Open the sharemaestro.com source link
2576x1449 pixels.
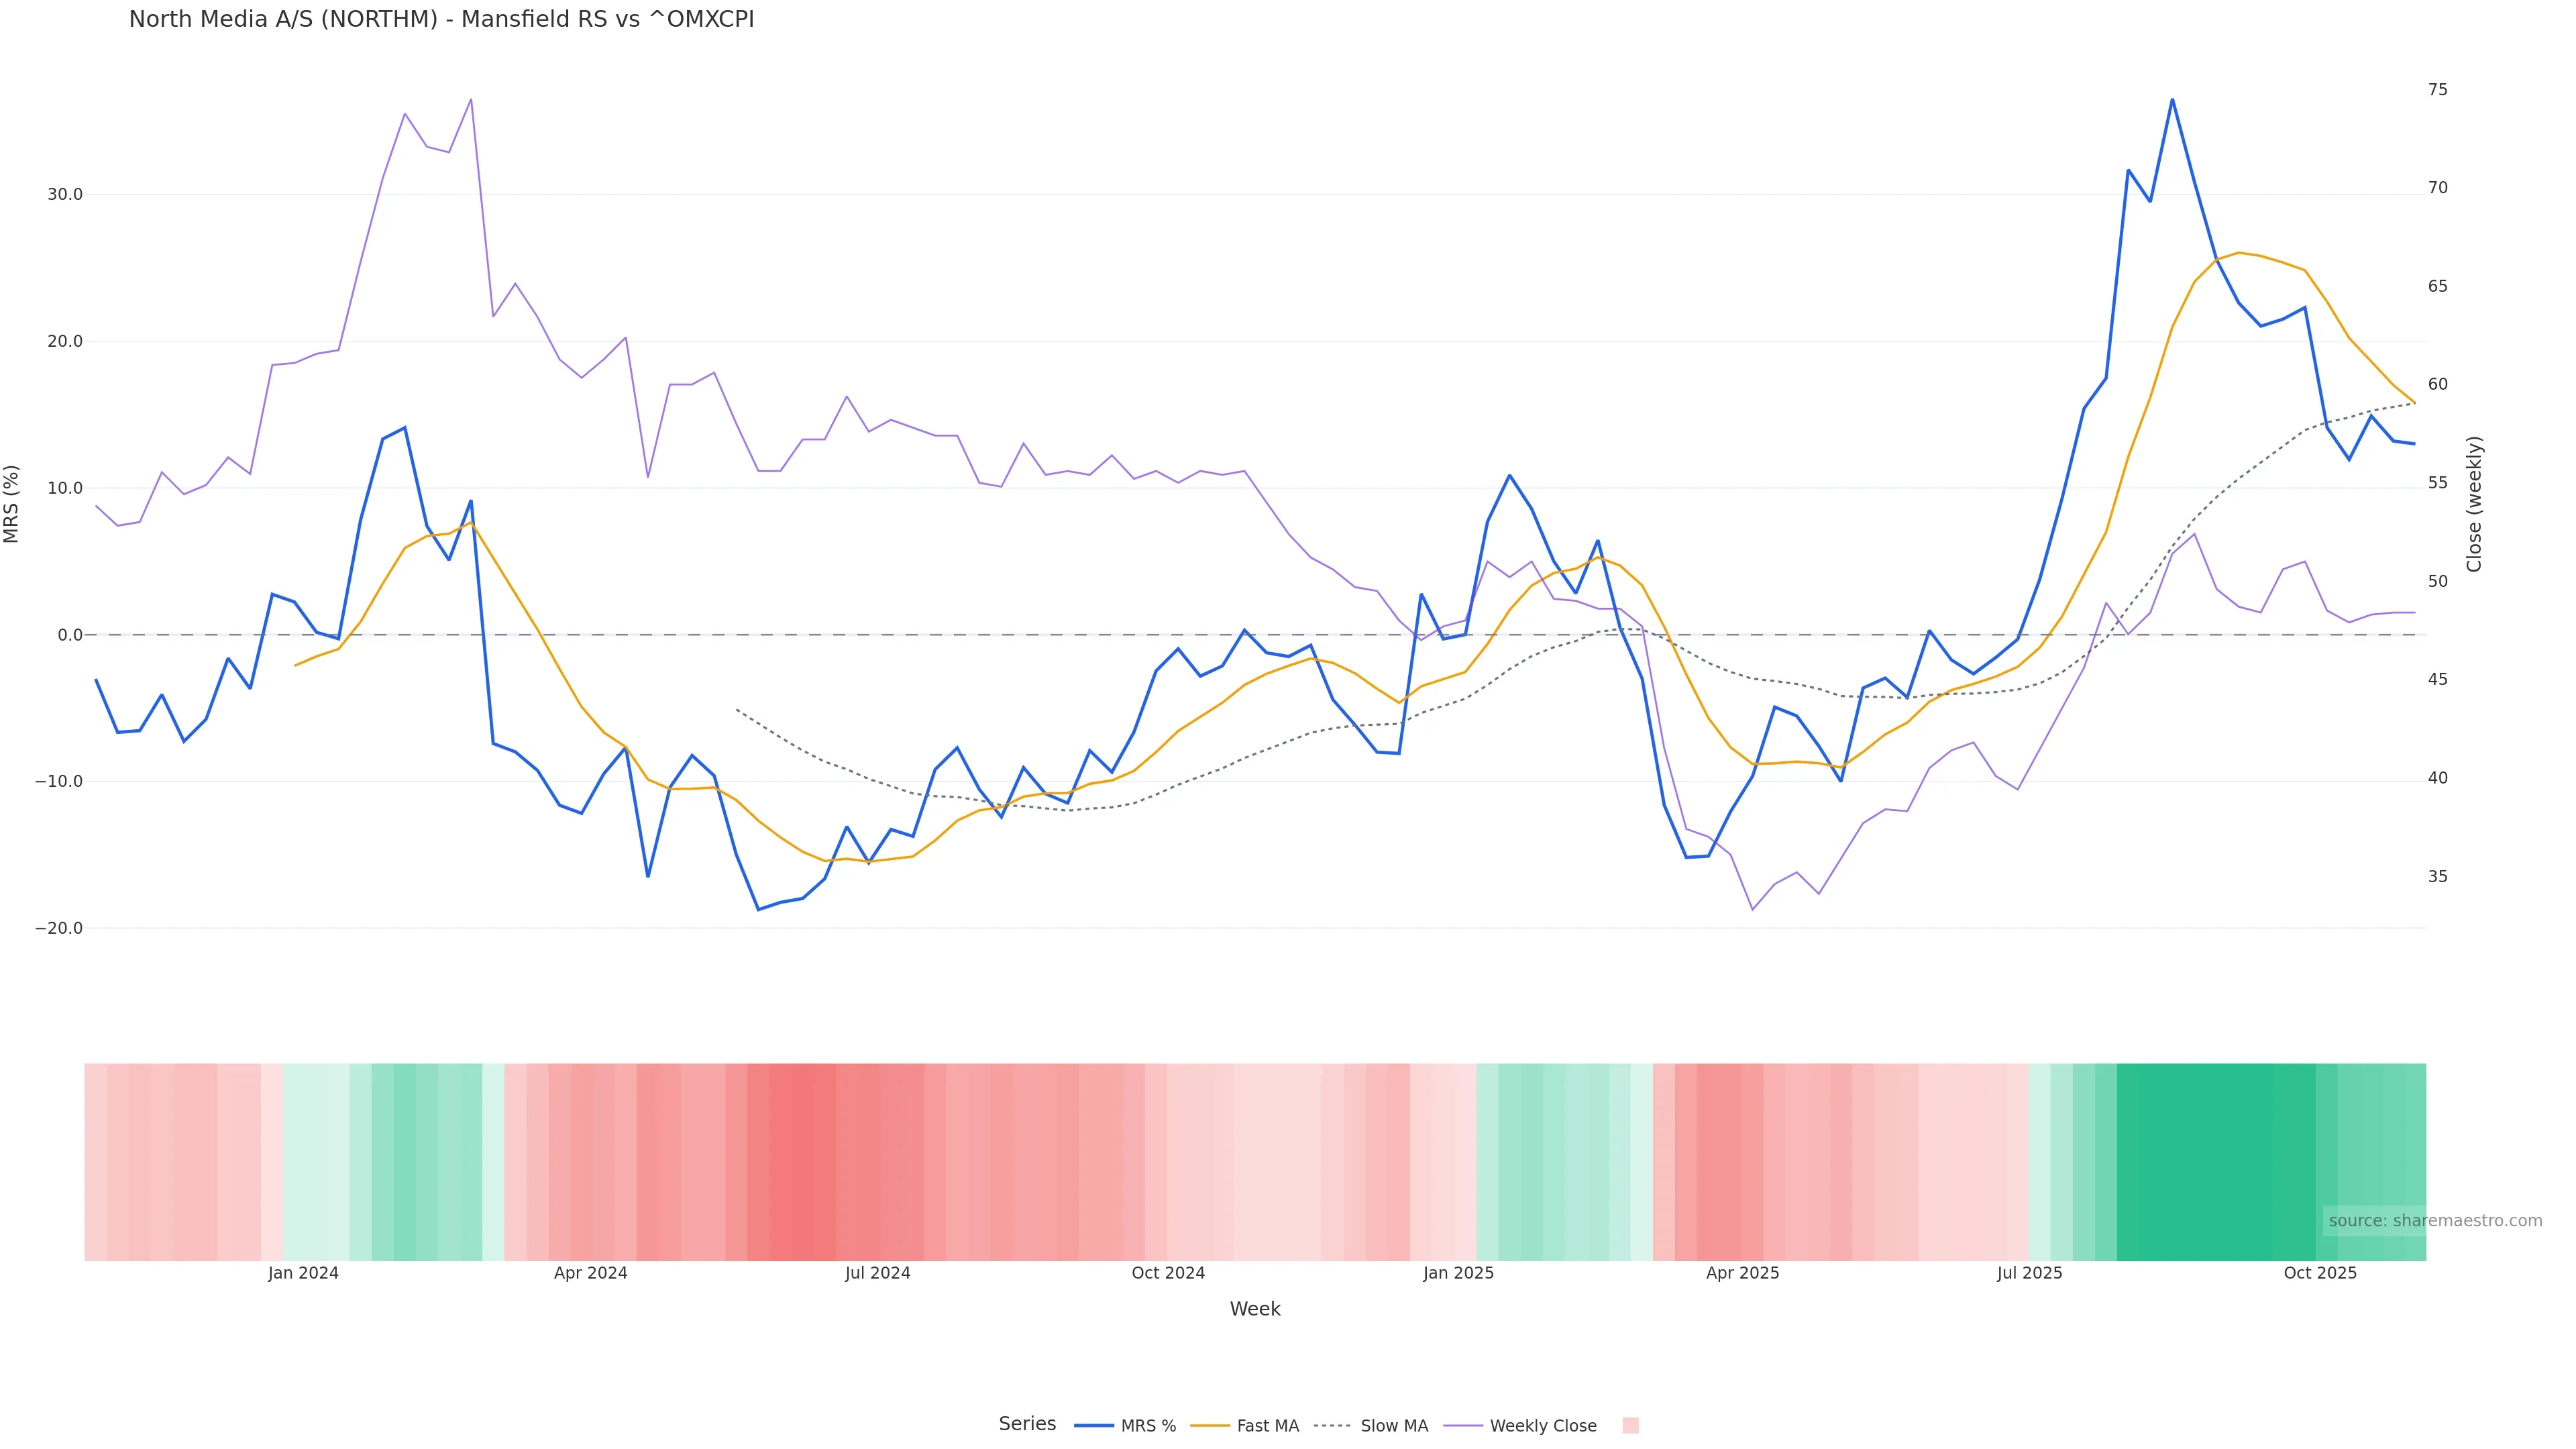pos(2434,1221)
